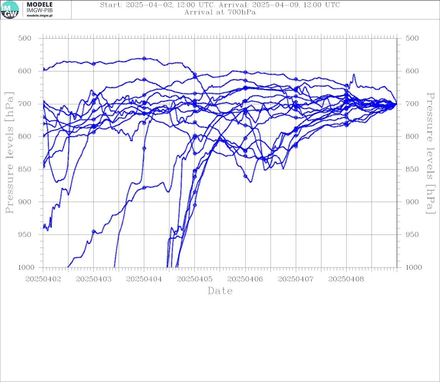Click the right axis 500 label
Screen dimensions: 440x382
coord(412,38)
